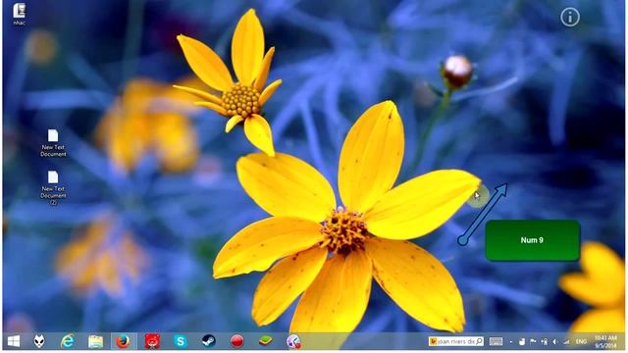Select the nhac desktop shortcut
The width and height of the screenshot is (628, 353).
click(19, 14)
